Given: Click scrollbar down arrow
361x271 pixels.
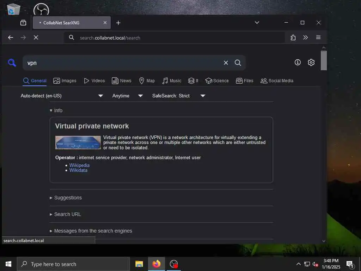Looking at the screenshot, I should pyautogui.click(x=324, y=241).
